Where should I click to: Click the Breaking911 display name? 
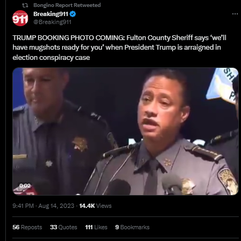(x=51, y=14)
